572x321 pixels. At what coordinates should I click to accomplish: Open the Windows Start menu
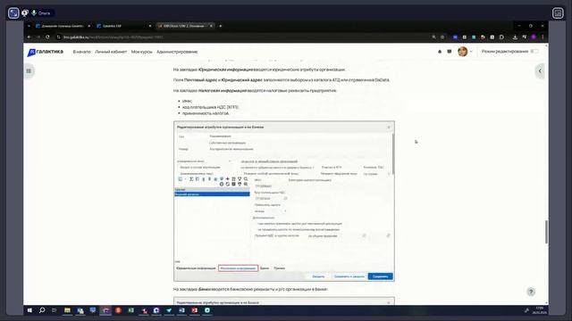(29, 310)
